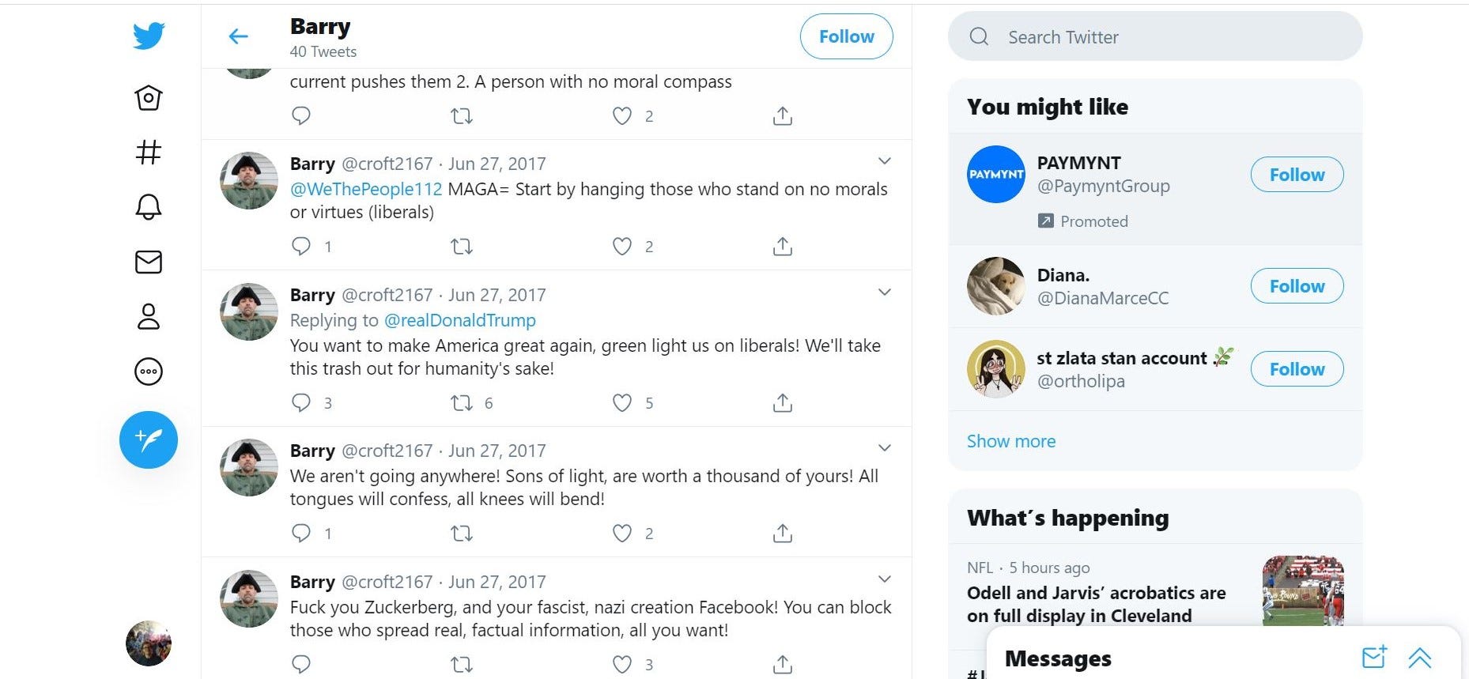The width and height of the screenshot is (1469, 679).
Task: Like the @WeThePeople112 MAGA tweet
Action: click(x=622, y=247)
